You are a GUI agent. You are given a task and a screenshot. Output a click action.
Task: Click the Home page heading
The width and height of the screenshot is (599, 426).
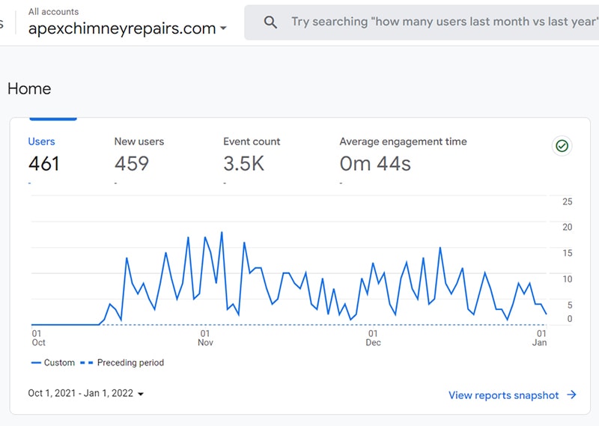(x=29, y=88)
